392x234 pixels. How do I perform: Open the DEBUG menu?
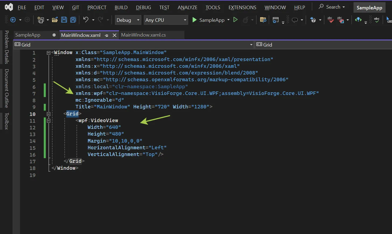[143, 7]
